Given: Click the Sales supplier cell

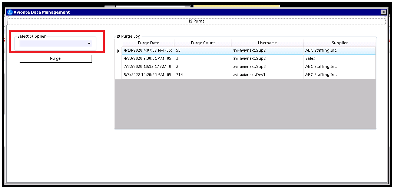Looking at the screenshot, I should tap(340, 59).
